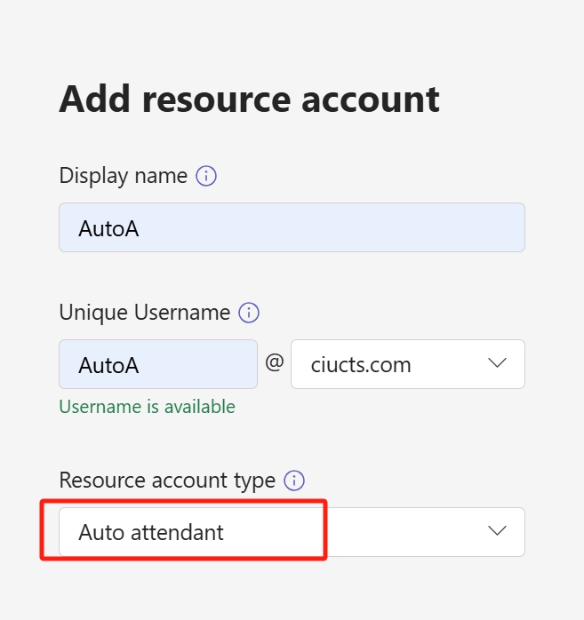
Task: Open info icon next to Resource account type
Action: point(294,481)
